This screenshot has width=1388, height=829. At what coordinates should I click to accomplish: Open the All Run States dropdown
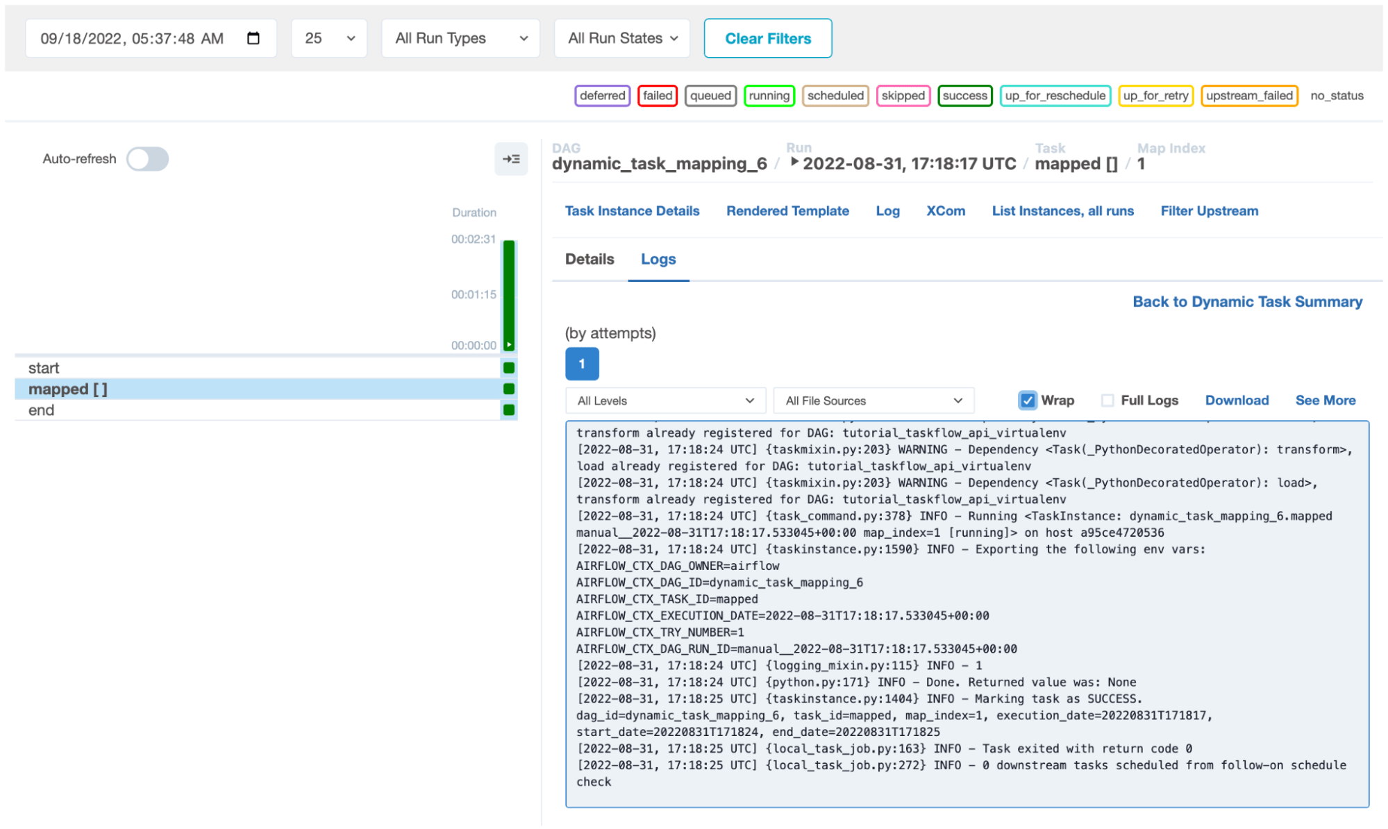(621, 38)
